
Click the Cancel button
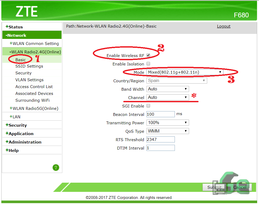pos(240,187)
